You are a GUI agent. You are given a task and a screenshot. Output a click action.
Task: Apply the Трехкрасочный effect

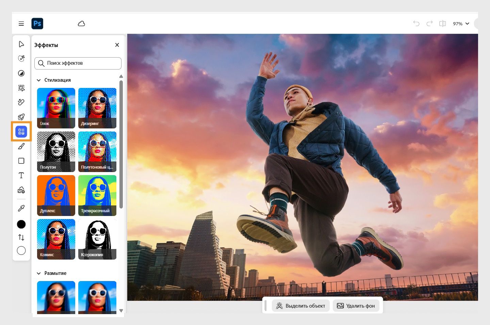(x=97, y=195)
